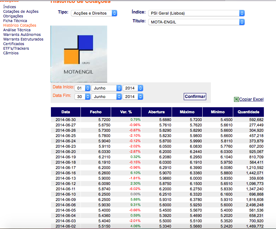Click the variation value 6.10%
The height and width of the screenshot is (229, 276).
tap(135, 173)
